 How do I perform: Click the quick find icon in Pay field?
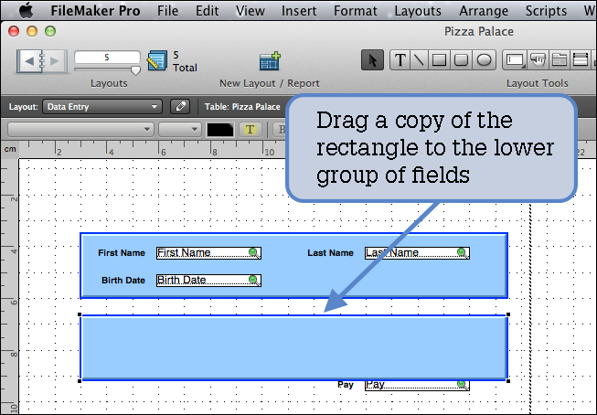463,385
